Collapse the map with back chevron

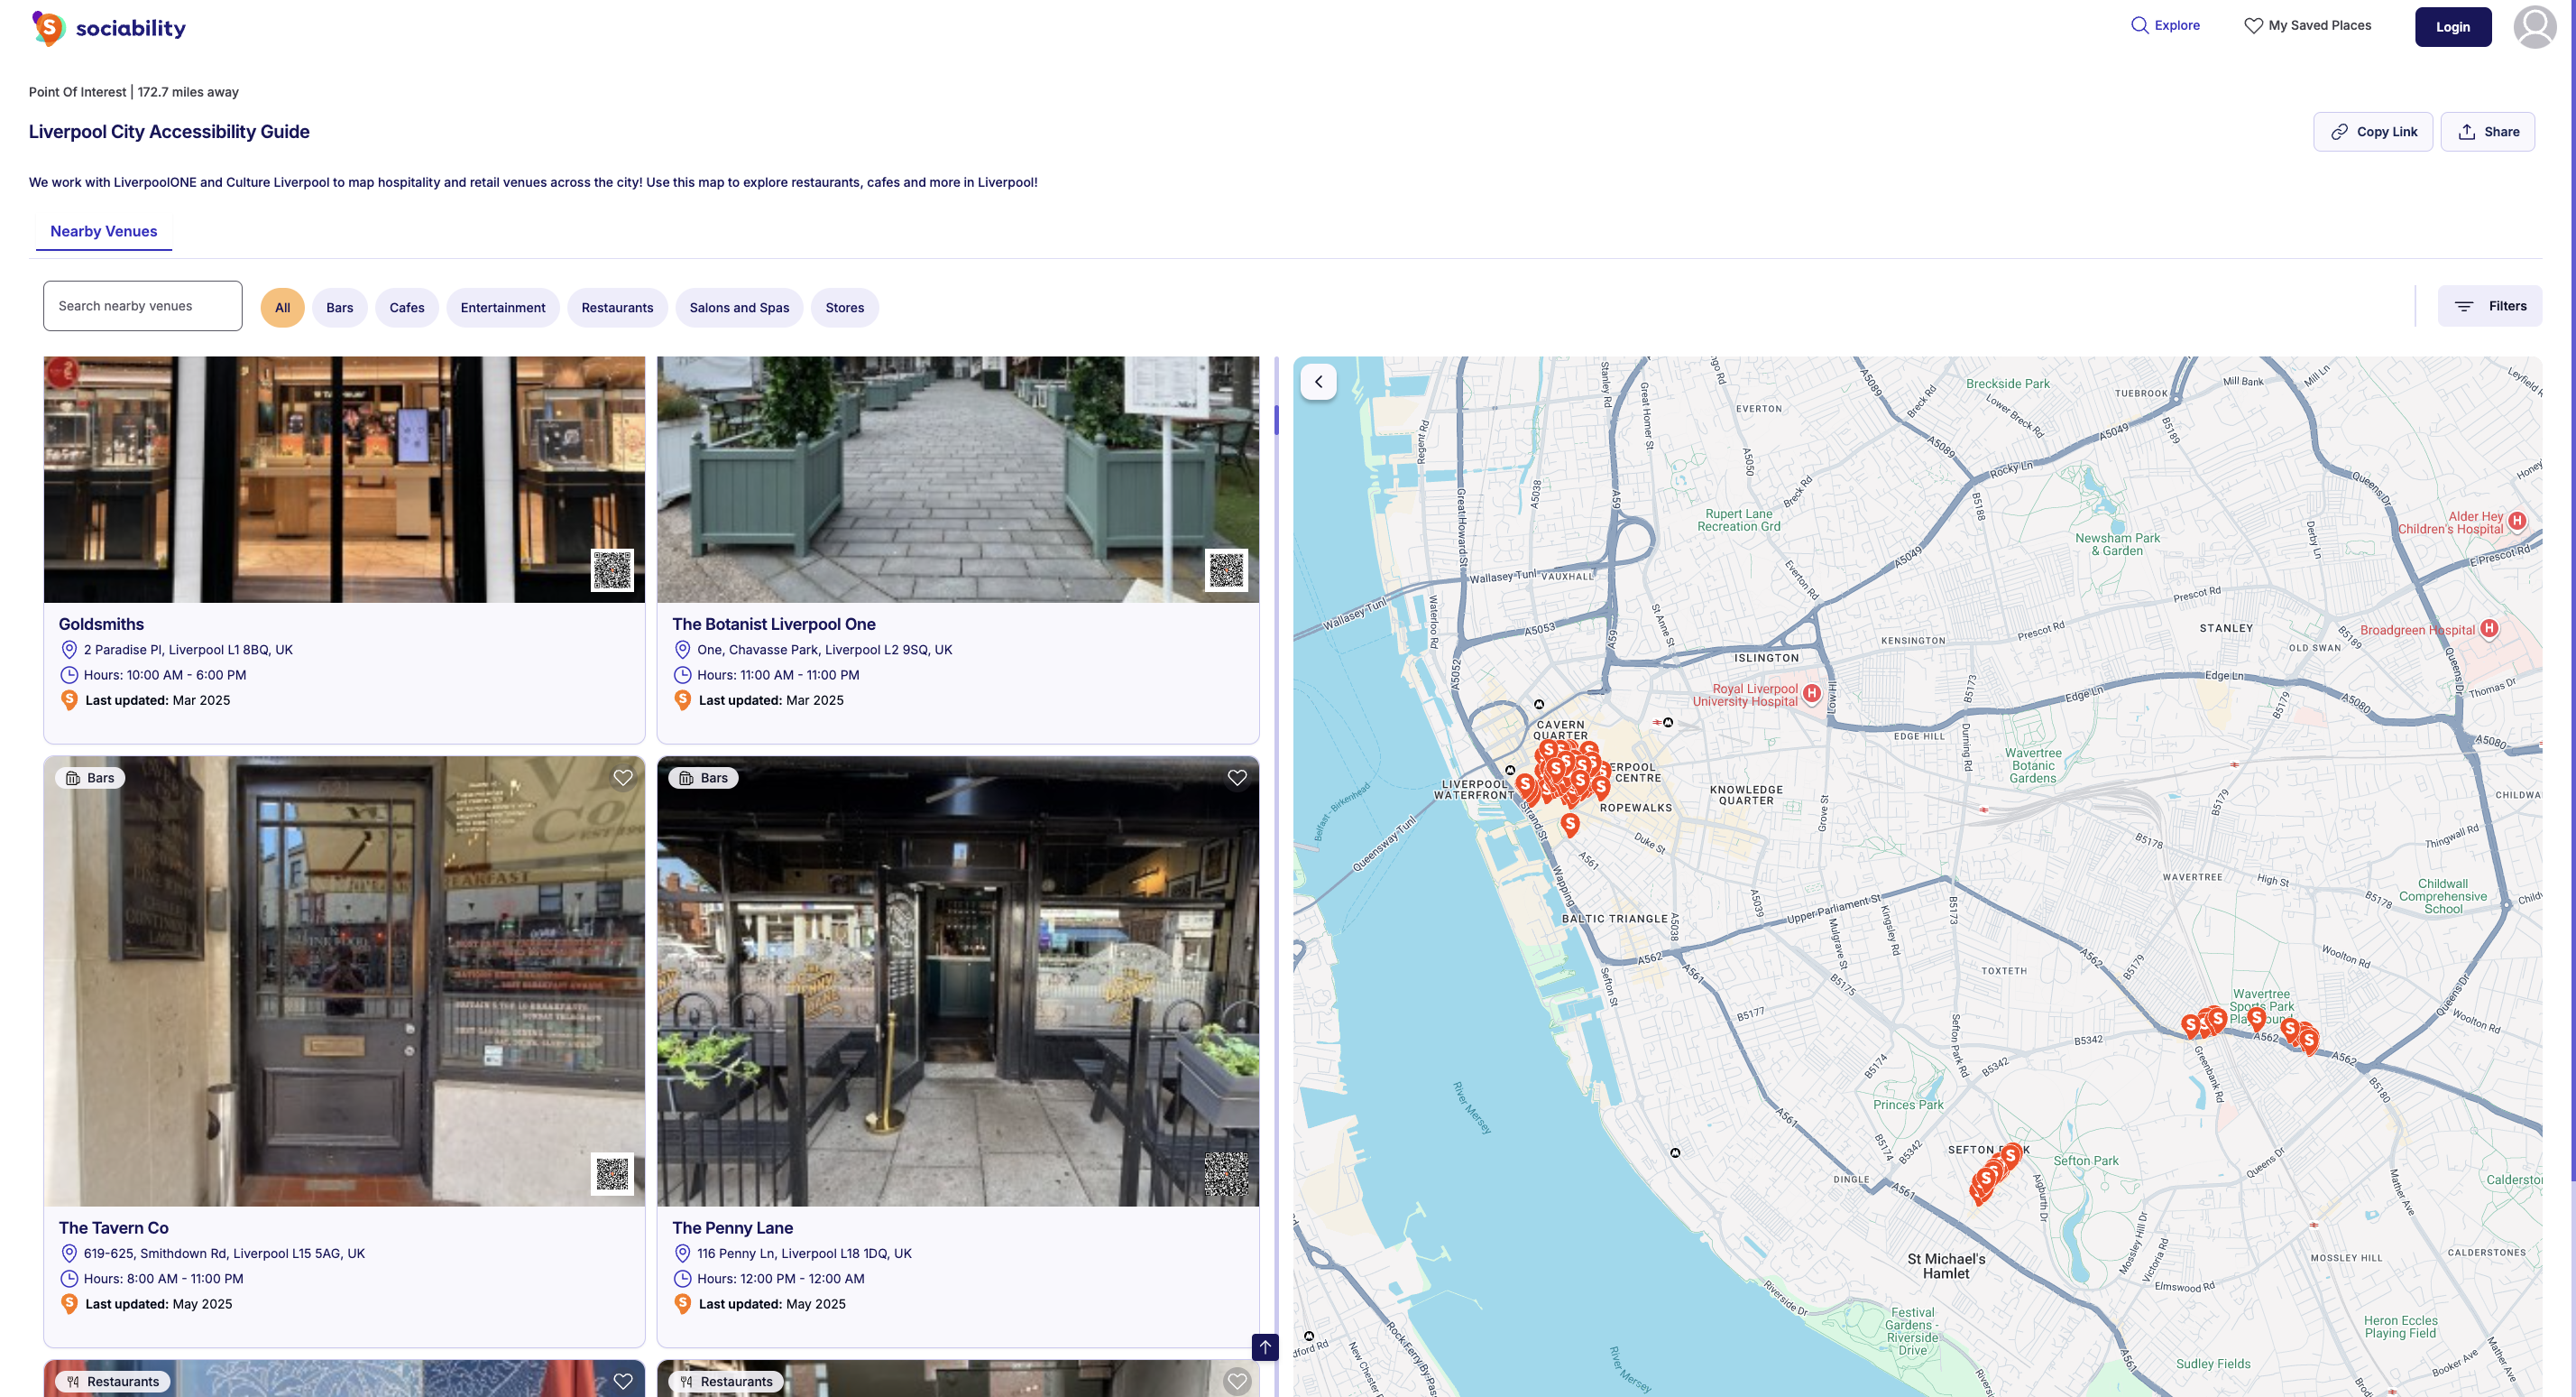coord(1318,381)
